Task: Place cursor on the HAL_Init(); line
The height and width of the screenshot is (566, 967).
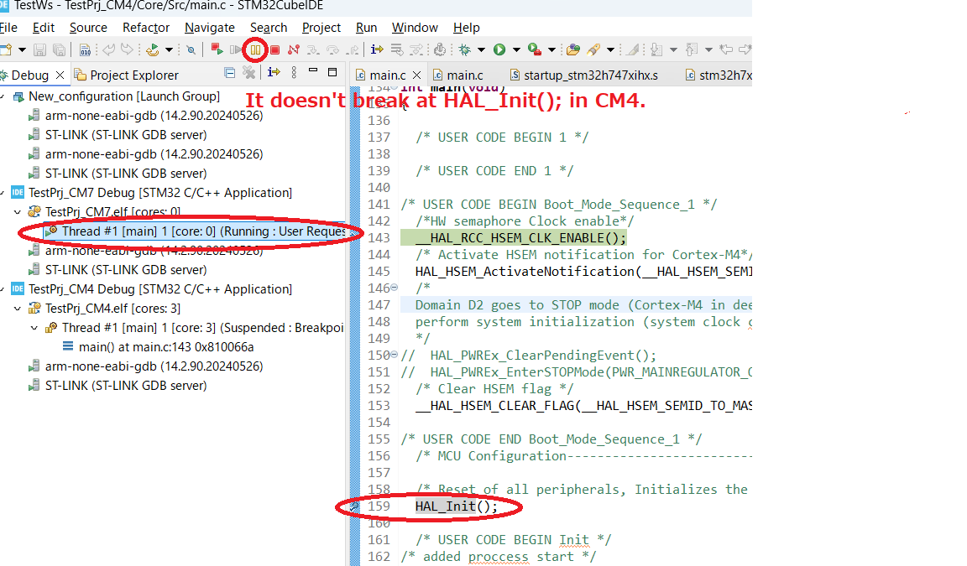Action: (453, 506)
